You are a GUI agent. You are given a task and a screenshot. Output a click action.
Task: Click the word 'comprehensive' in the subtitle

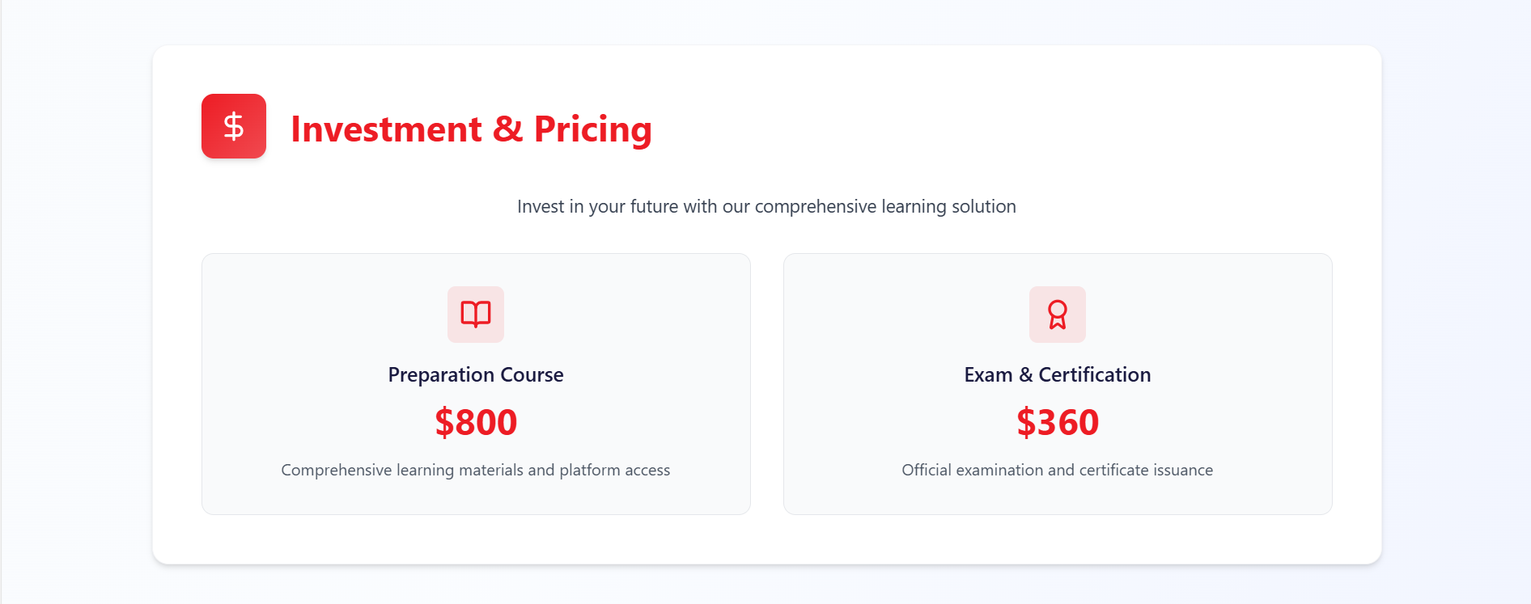(815, 206)
